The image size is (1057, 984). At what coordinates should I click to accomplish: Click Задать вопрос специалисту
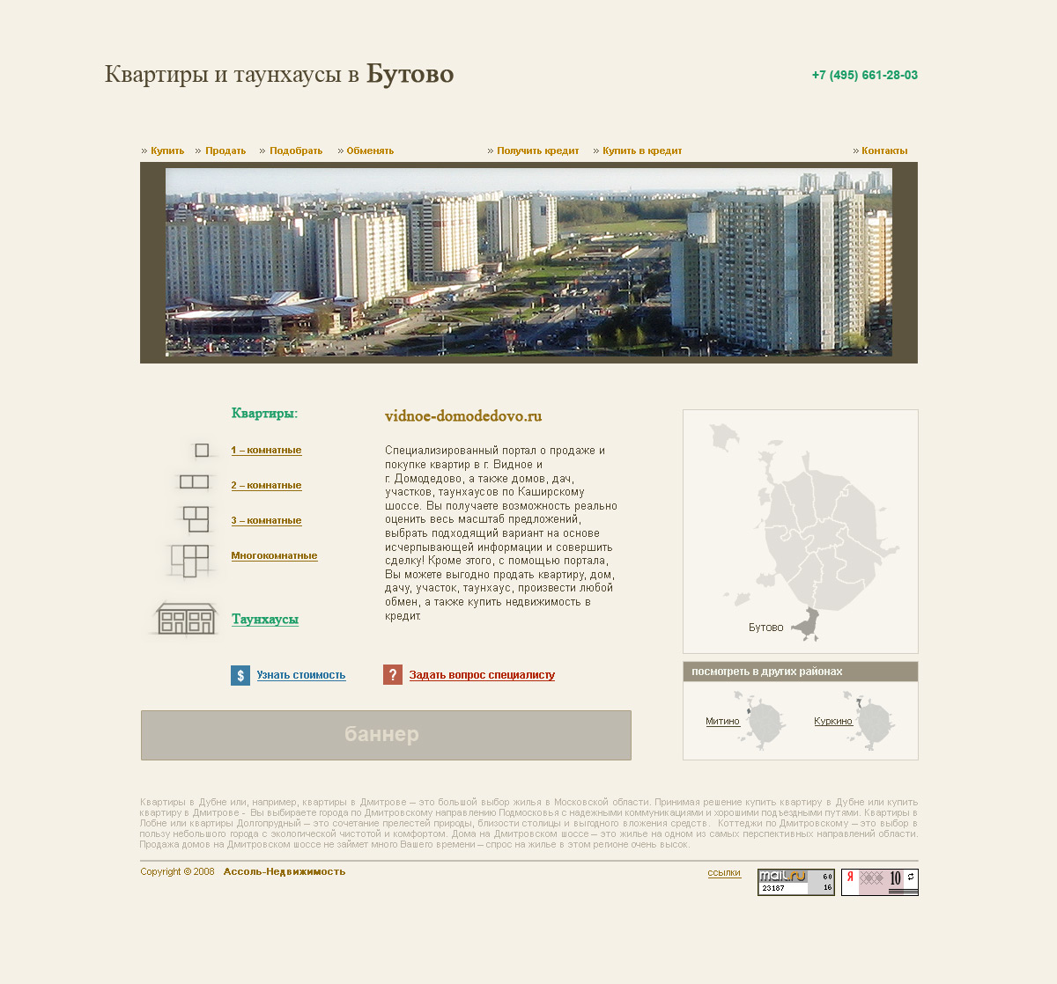pos(481,674)
